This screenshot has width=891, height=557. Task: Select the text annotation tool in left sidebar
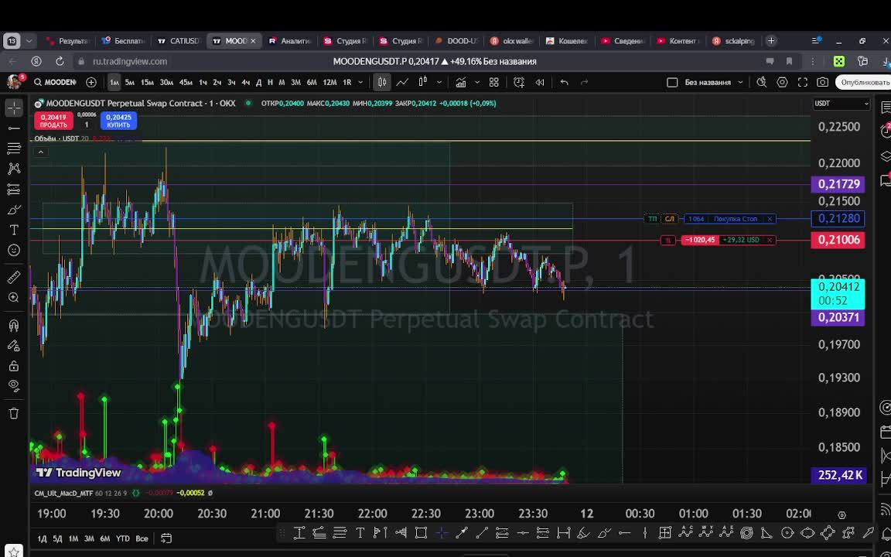point(14,231)
